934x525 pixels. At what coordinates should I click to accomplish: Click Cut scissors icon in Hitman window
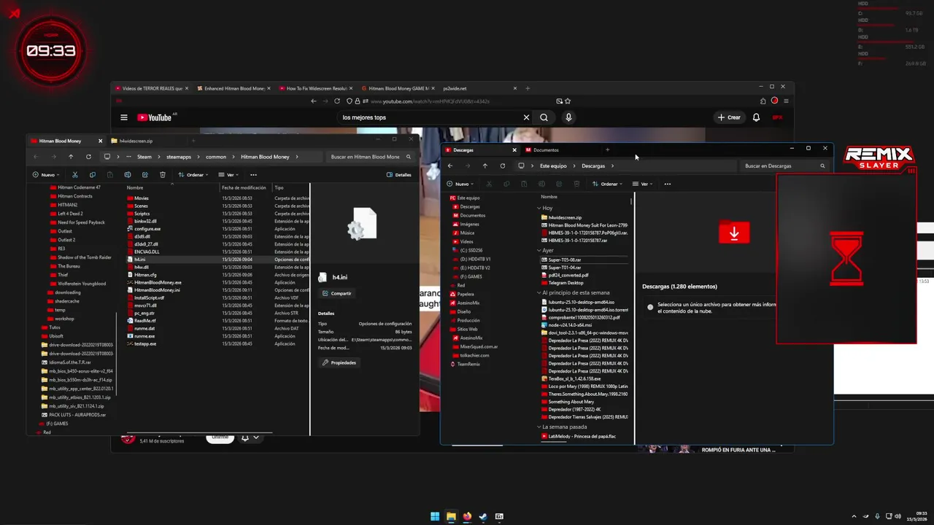[x=74, y=175]
